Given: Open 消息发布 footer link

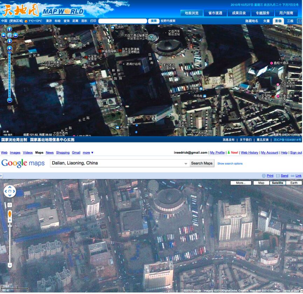Looking at the screenshot, I should coord(228,140).
